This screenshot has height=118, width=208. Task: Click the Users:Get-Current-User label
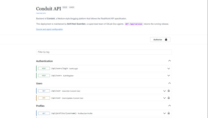tap(71, 91)
